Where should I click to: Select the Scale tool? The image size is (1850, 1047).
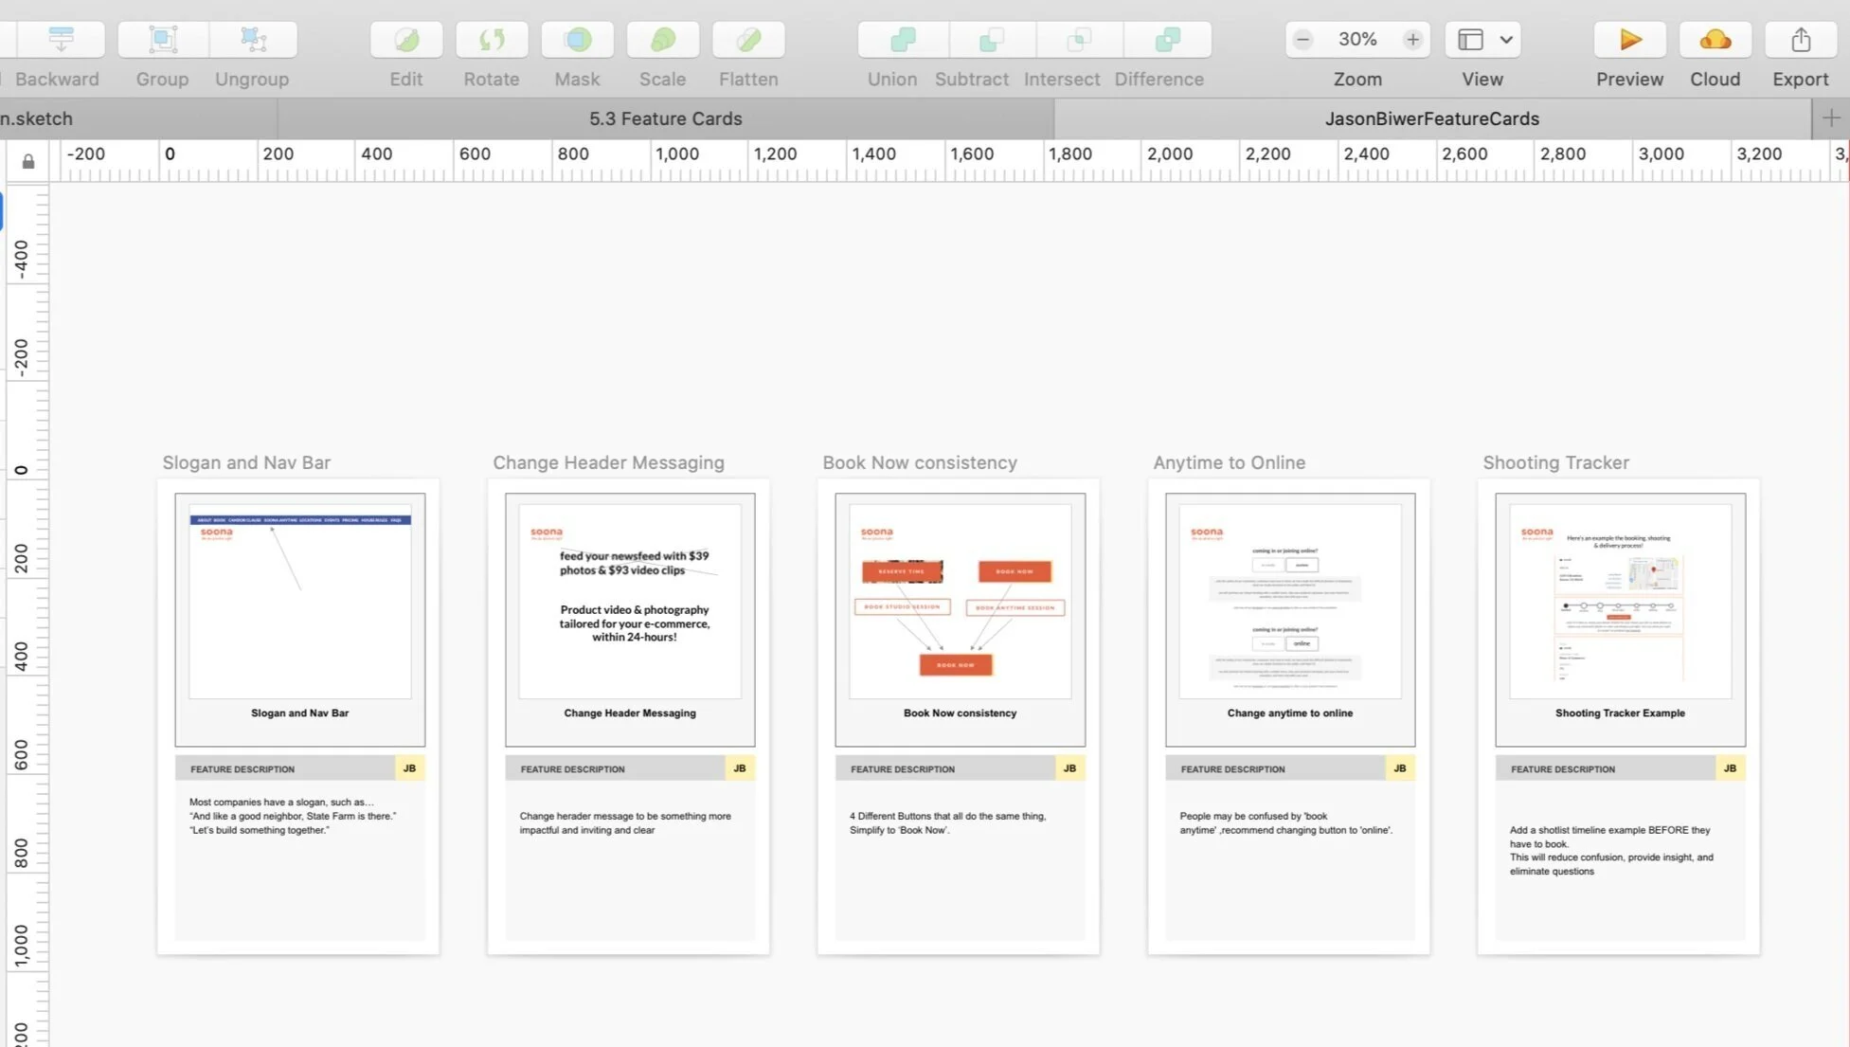click(662, 40)
